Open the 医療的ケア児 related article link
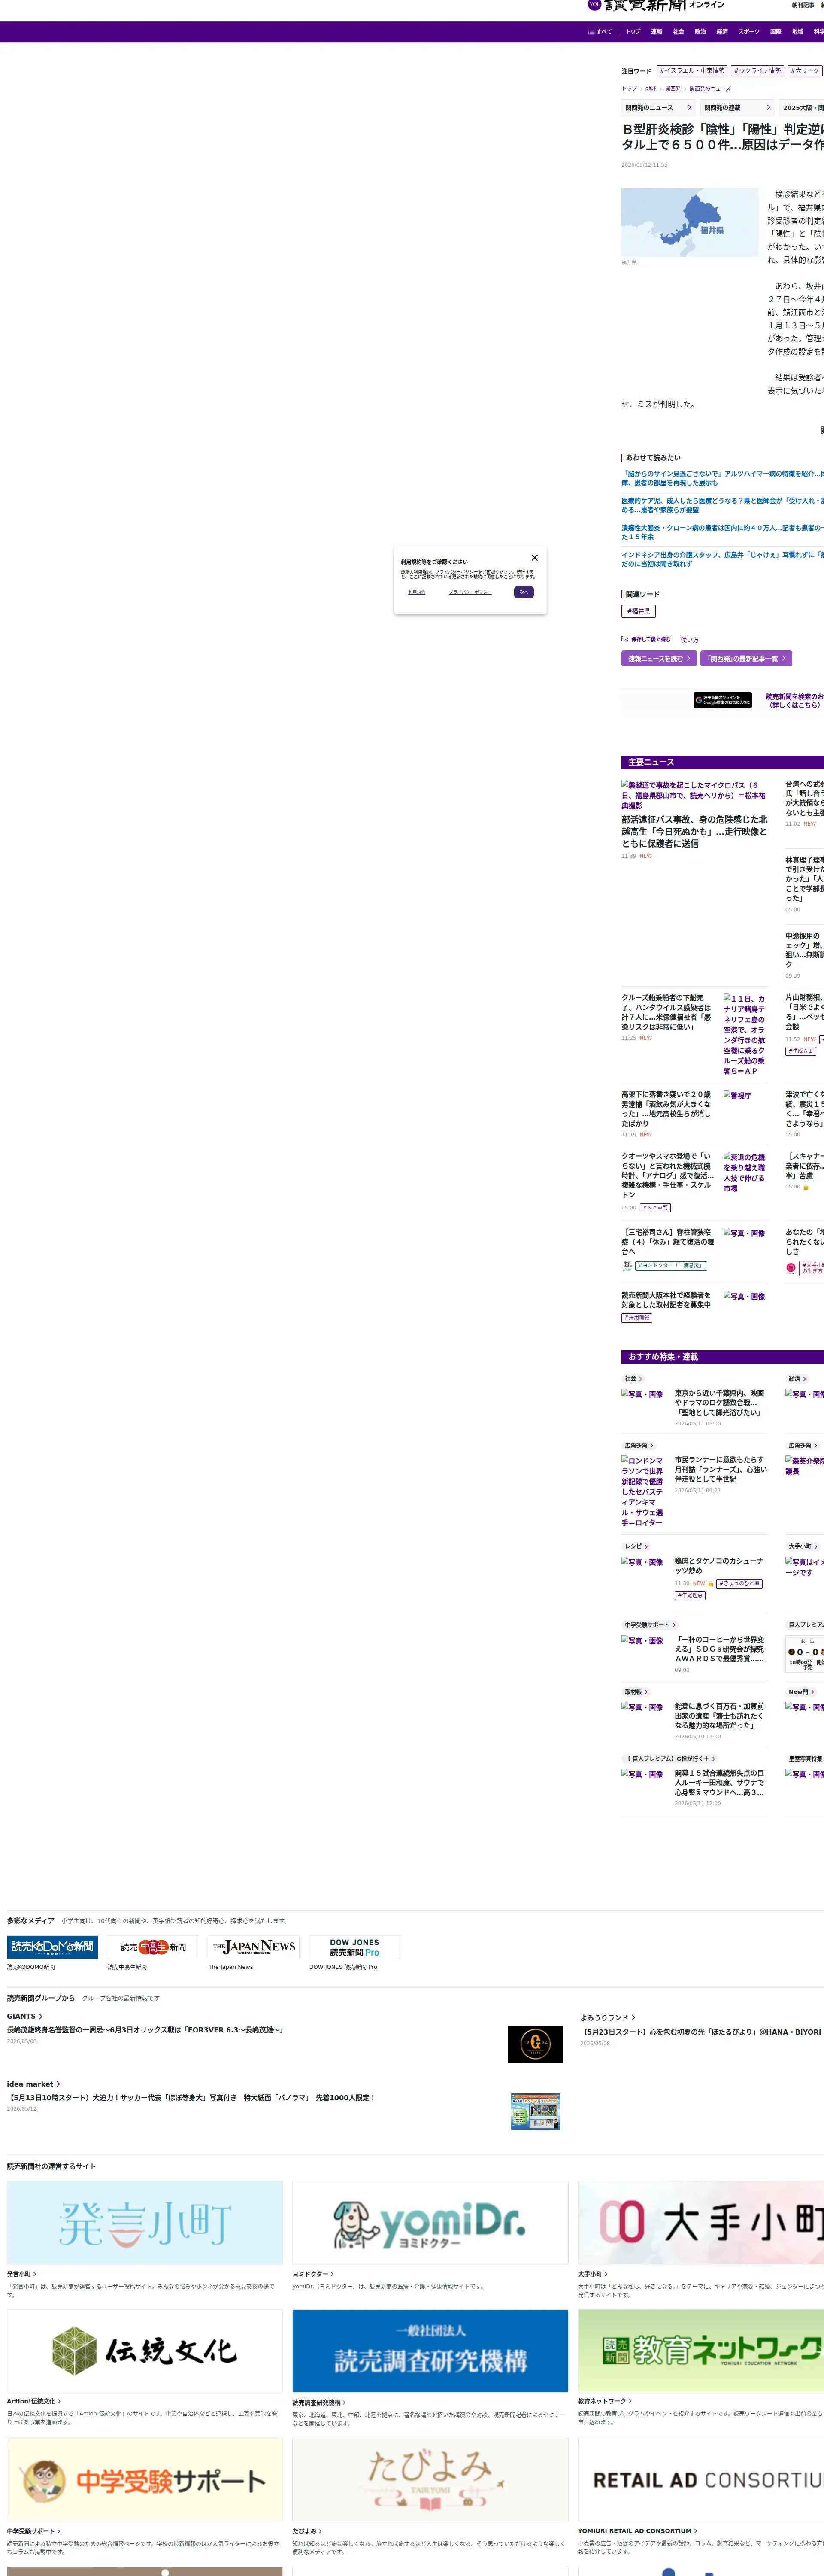Screen dimensions: 824x2576 [722, 505]
